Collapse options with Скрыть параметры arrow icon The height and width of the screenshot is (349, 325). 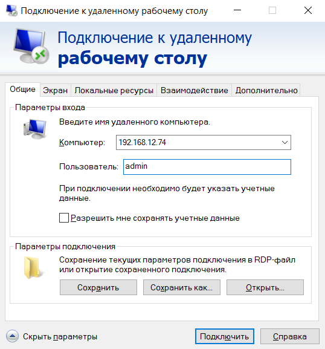click(x=12, y=336)
